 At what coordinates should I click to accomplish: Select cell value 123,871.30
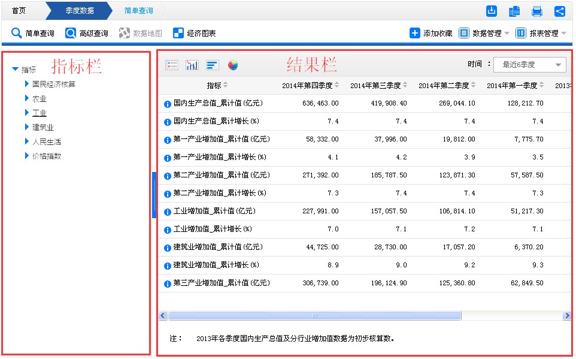457,176
